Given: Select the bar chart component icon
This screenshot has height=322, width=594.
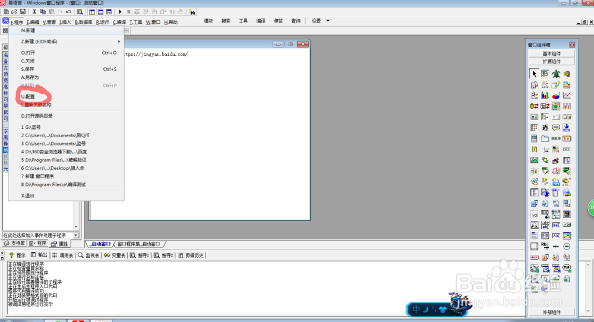Looking at the screenshot, I should 545,95.
